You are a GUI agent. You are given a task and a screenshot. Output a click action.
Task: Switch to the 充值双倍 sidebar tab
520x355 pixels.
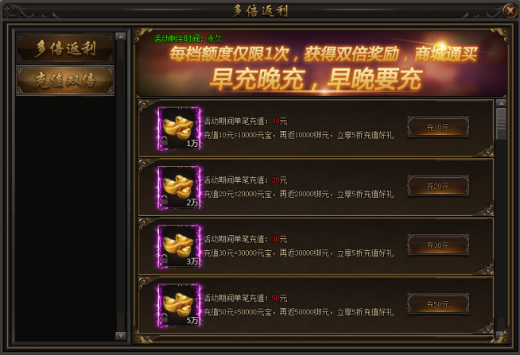[x=65, y=80]
